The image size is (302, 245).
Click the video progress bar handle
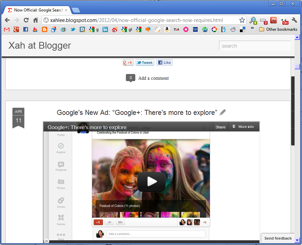point(47,241)
